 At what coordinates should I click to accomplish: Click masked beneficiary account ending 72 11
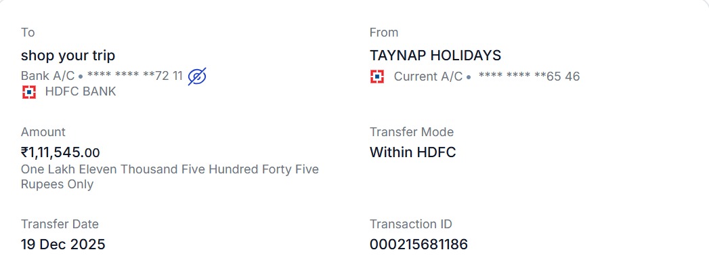(x=135, y=76)
